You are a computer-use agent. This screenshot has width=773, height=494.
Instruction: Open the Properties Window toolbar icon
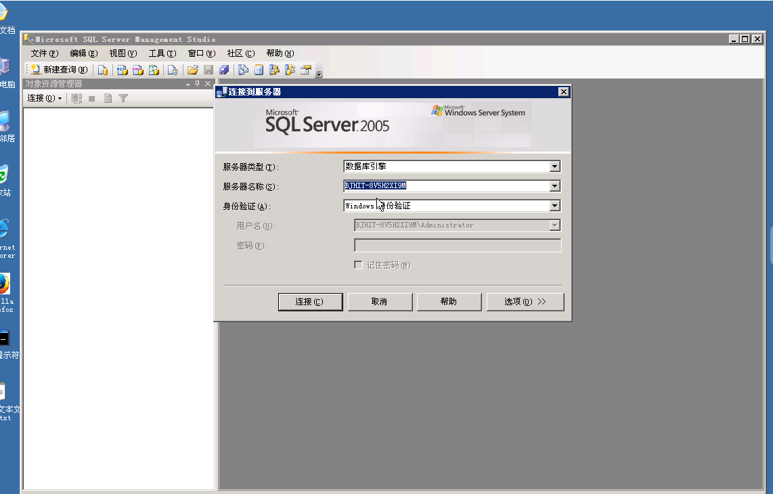(306, 70)
